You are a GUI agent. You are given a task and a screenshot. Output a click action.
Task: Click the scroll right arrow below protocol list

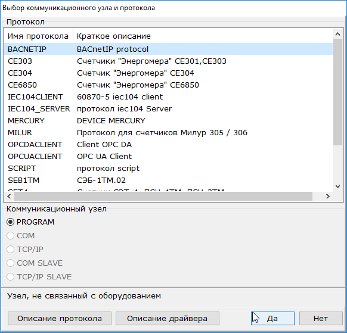tap(328, 196)
